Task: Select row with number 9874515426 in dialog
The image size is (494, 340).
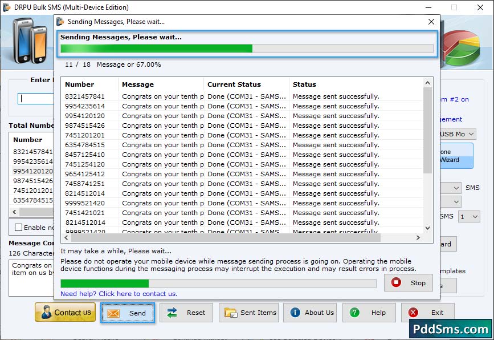Action: pyautogui.click(x=242, y=126)
